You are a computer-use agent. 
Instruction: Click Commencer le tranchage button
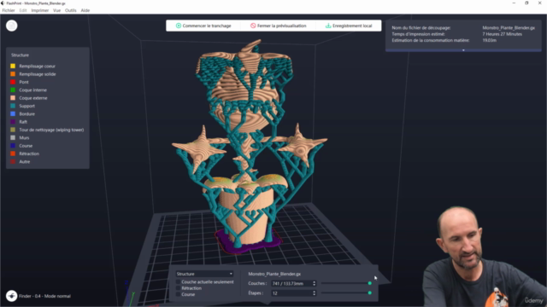(x=203, y=26)
